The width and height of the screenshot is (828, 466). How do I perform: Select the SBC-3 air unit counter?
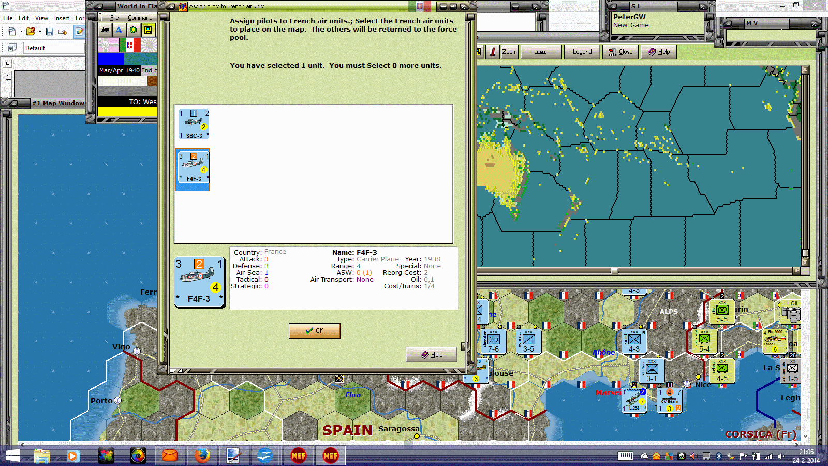194,124
